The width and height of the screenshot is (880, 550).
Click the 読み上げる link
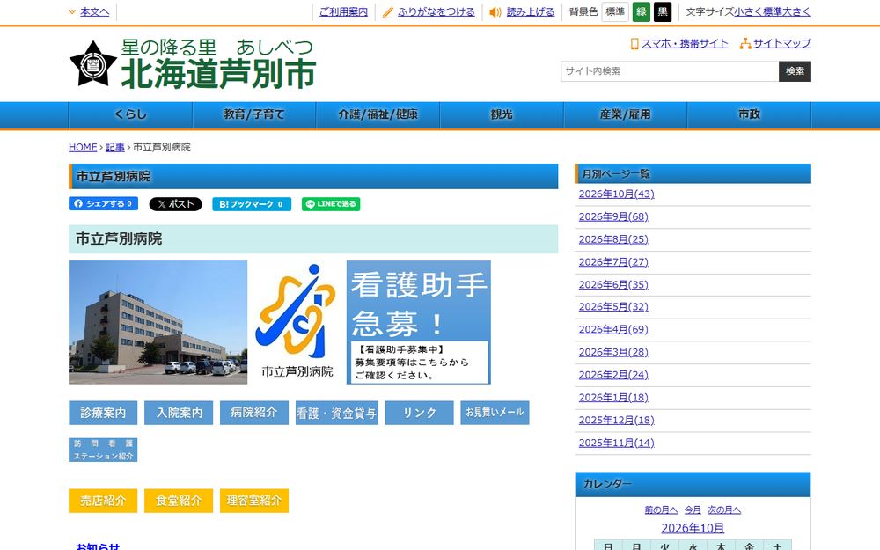point(531,11)
